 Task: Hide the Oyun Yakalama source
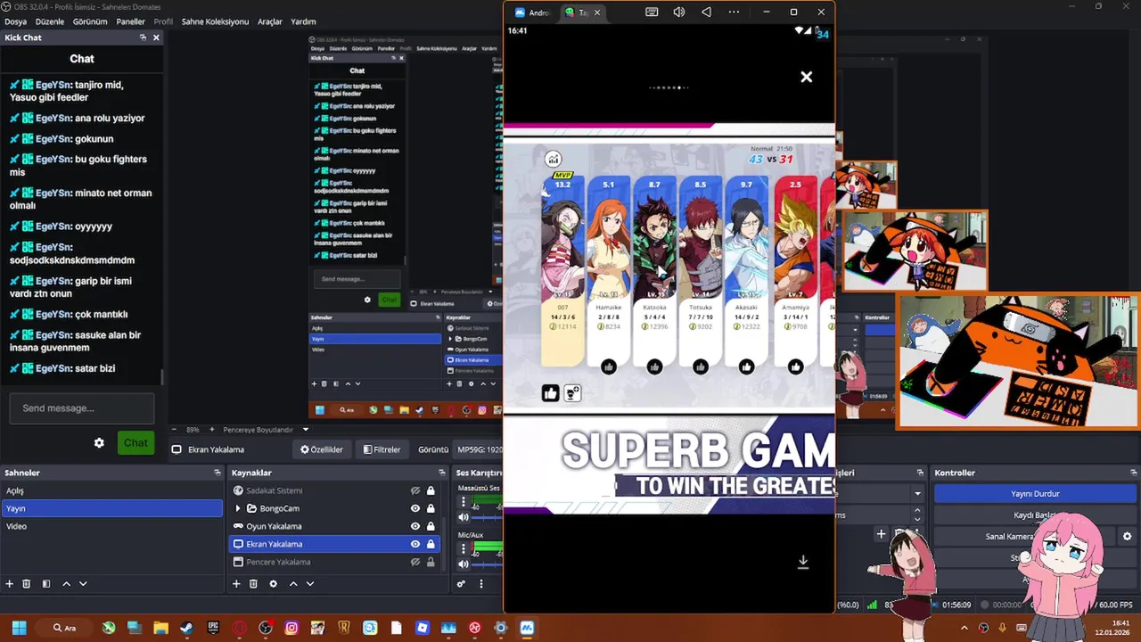click(x=415, y=526)
